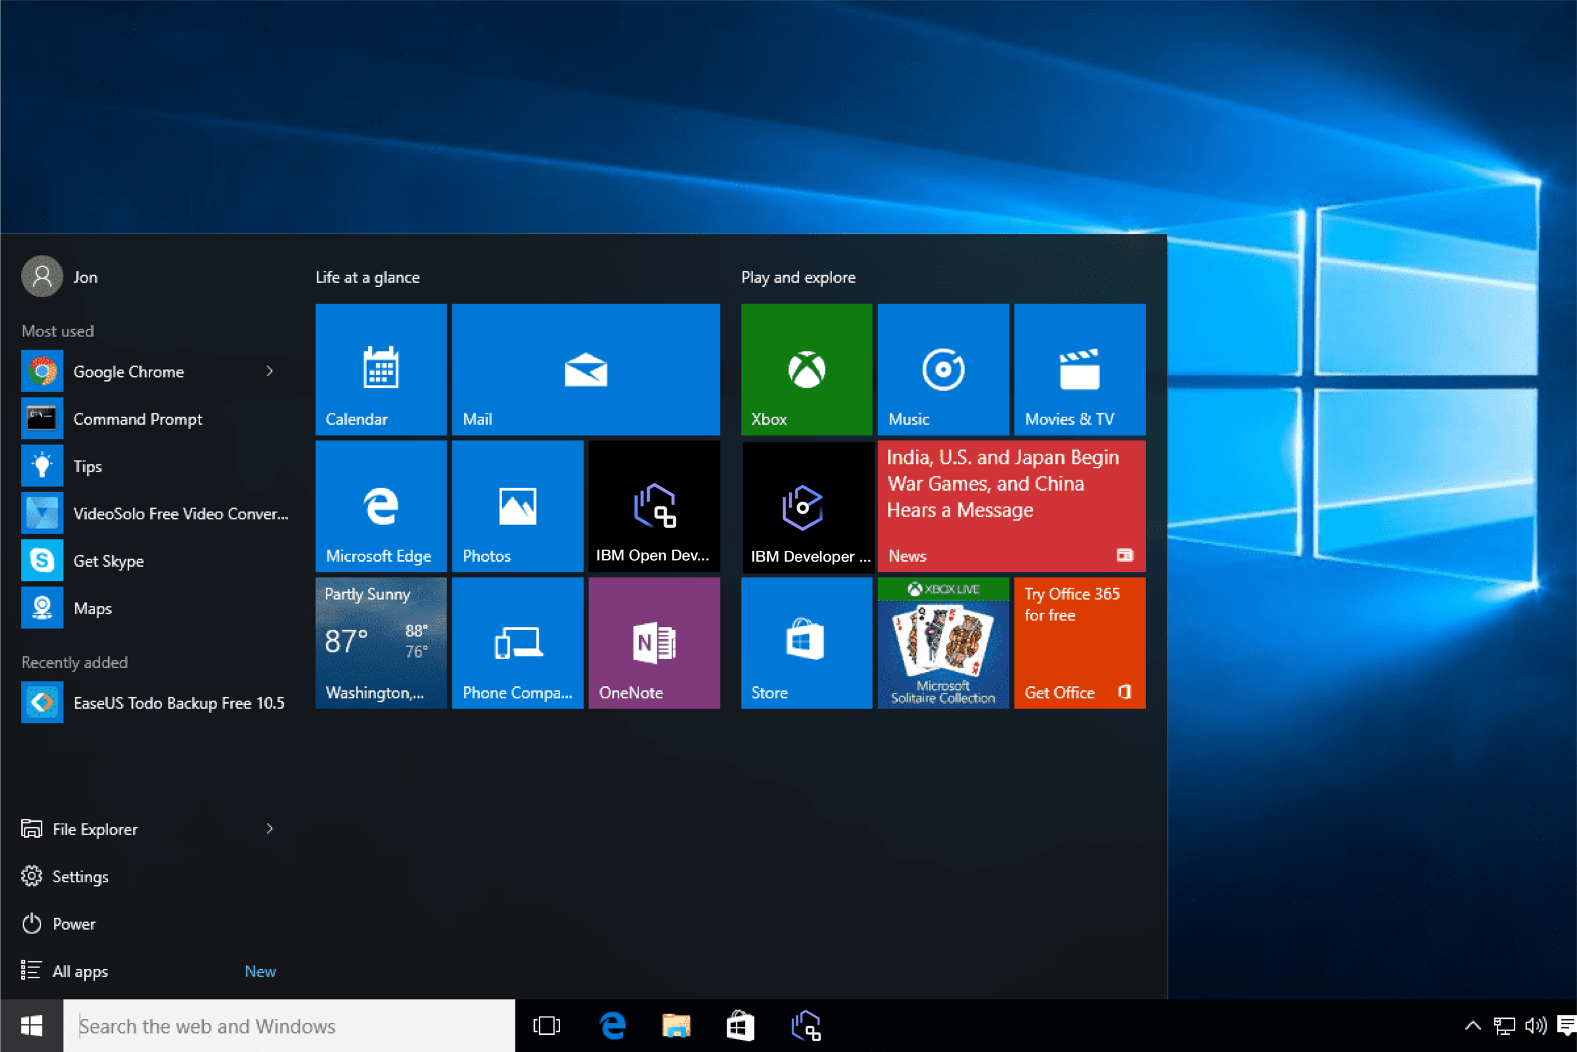This screenshot has height=1052, width=1577.
Task: Open Task View on the taskbar
Action: [x=546, y=1026]
